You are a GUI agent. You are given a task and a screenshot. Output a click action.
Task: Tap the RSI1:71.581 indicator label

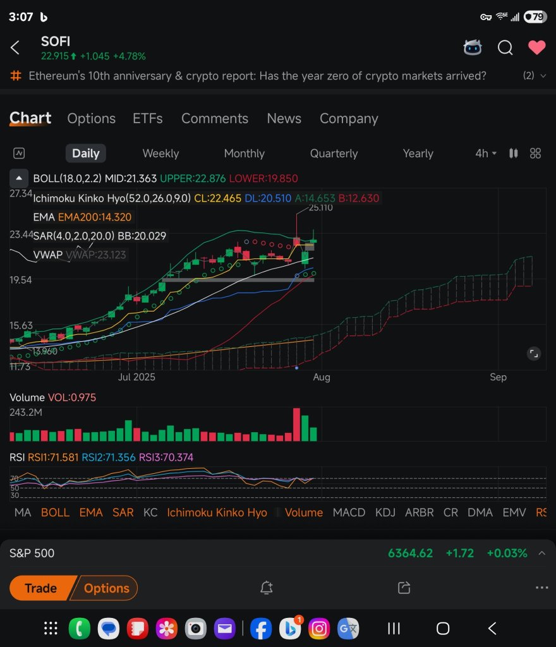pos(53,457)
